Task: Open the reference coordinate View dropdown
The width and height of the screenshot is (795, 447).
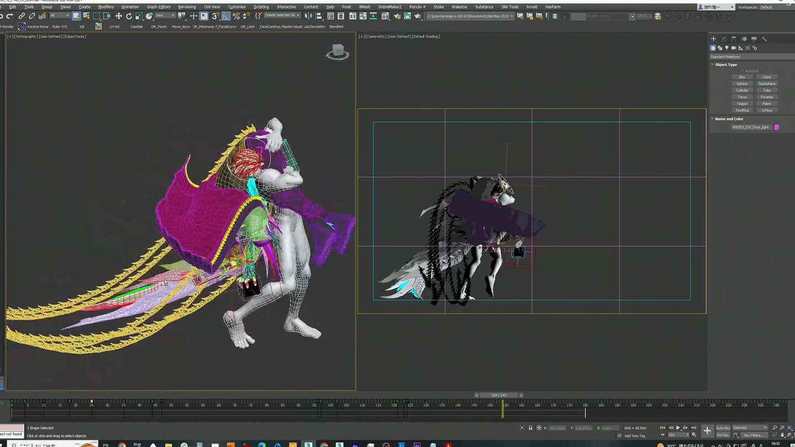Action: tap(165, 15)
